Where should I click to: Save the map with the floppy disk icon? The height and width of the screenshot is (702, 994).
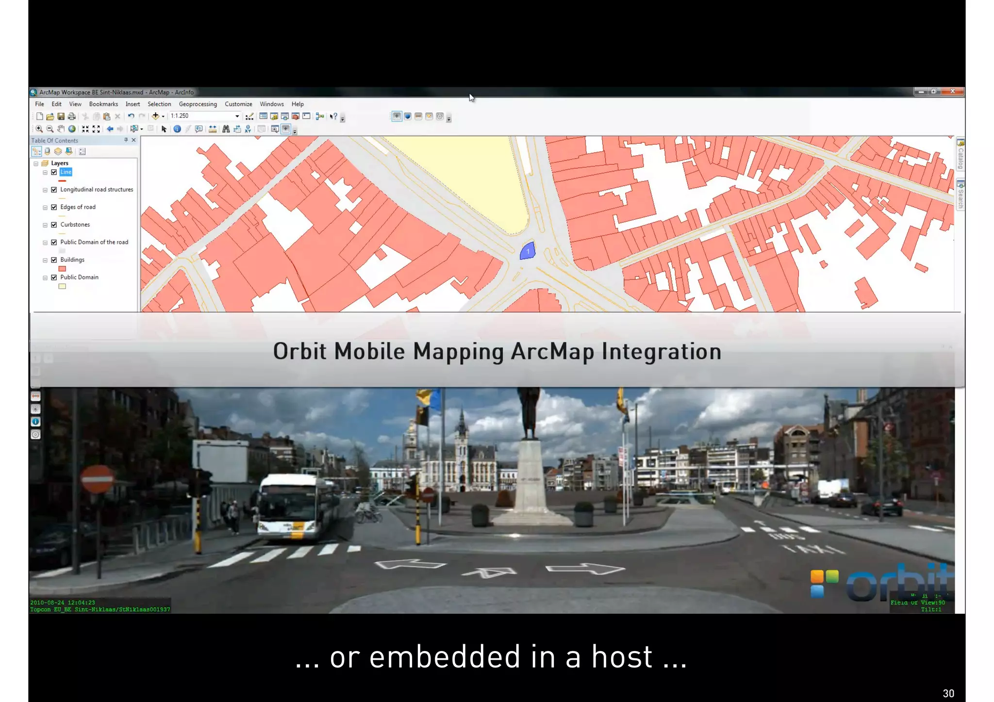tap(61, 116)
